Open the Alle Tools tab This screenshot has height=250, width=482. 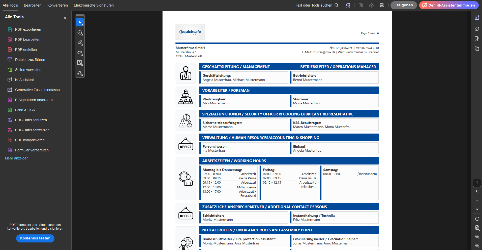point(10,5)
